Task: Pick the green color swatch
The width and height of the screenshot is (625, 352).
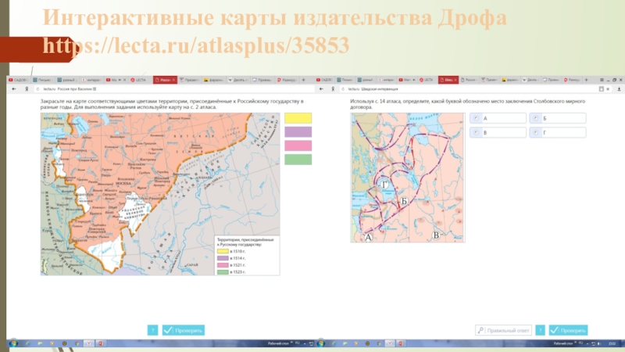Action: pyautogui.click(x=298, y=160)
